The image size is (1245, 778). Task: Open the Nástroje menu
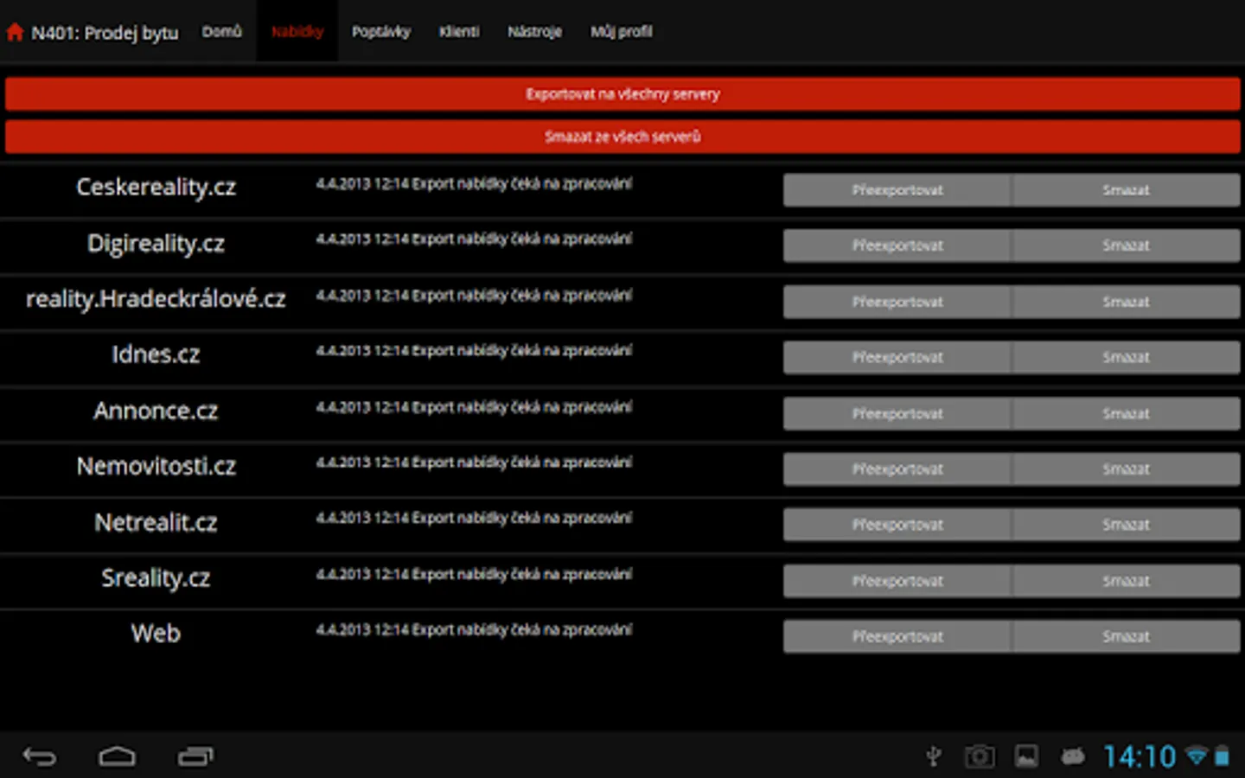[x=534, y=32]
